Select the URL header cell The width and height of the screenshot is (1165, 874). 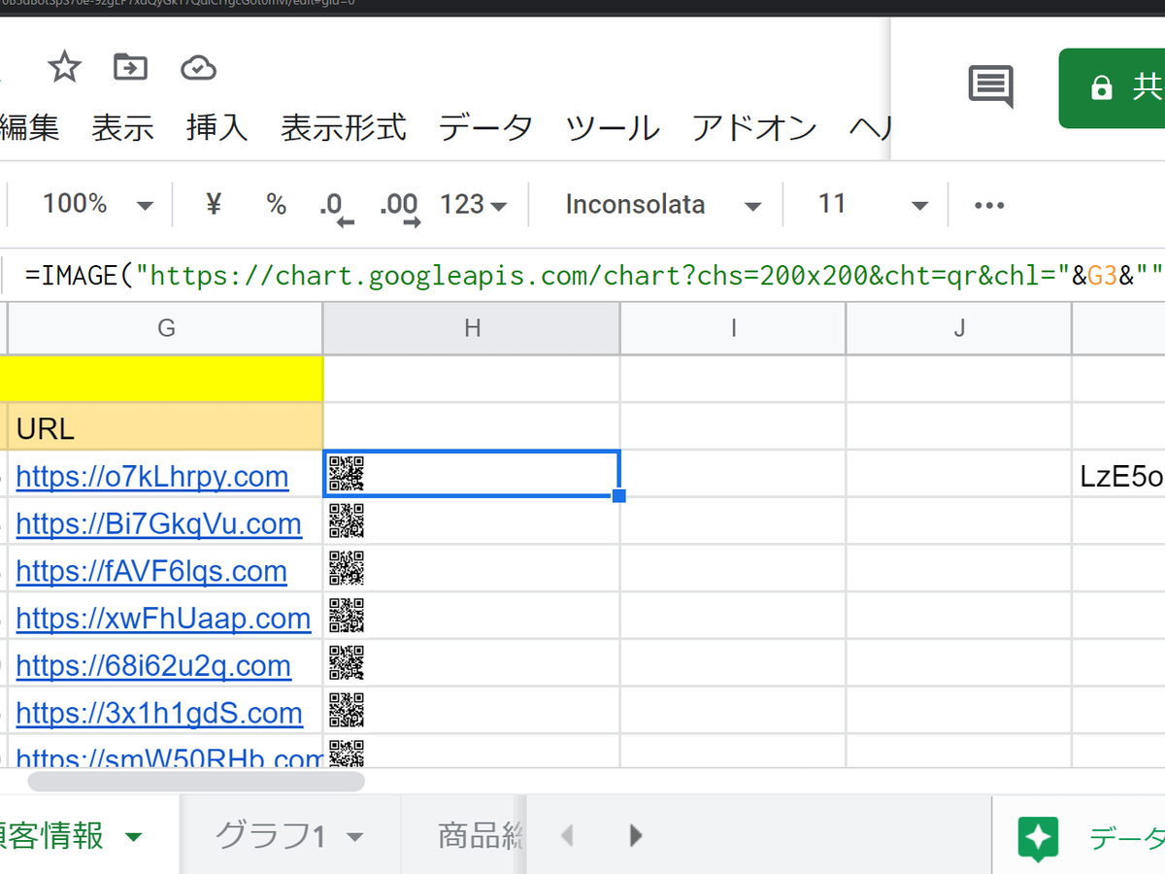coord(166,428)
